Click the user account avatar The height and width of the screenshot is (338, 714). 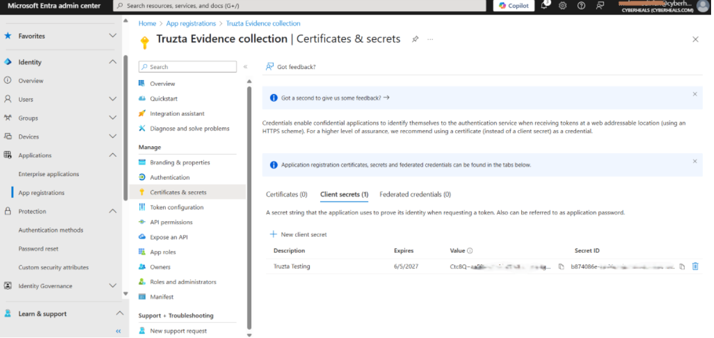(x=702, y=6)
